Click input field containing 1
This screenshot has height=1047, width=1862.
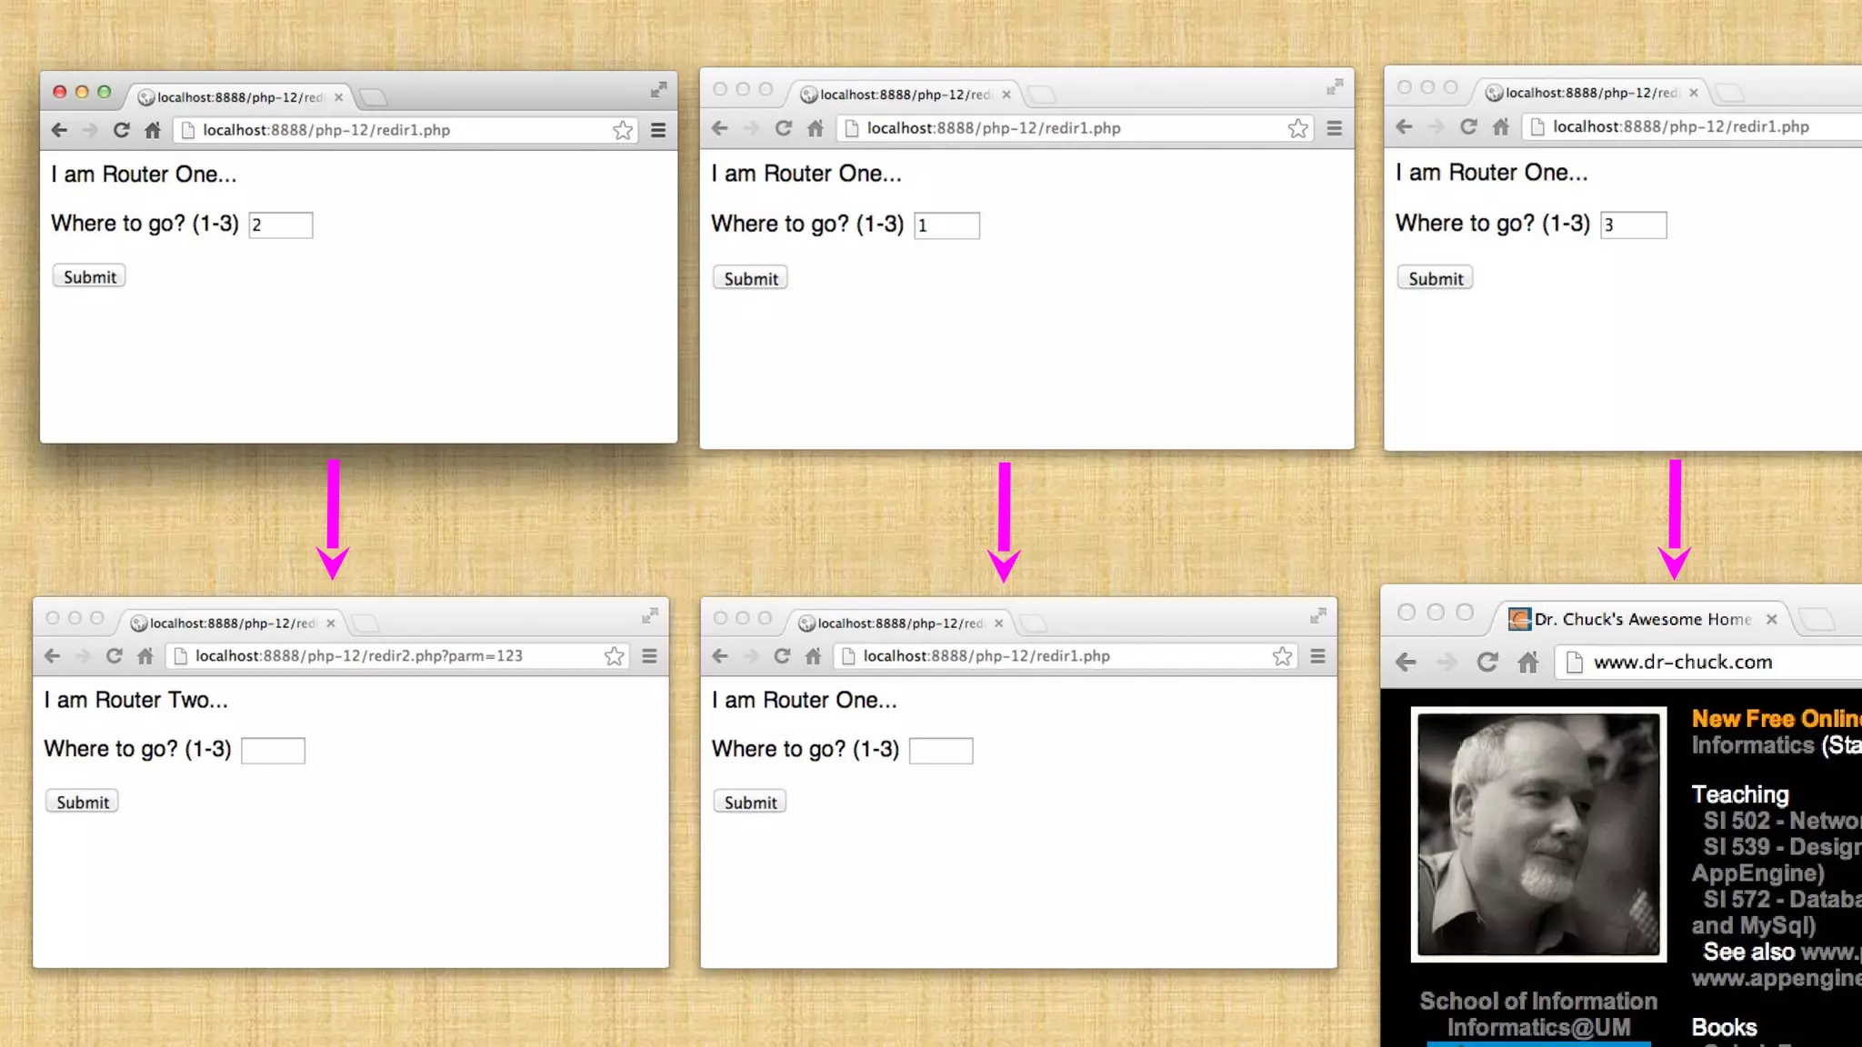(946, 225)
